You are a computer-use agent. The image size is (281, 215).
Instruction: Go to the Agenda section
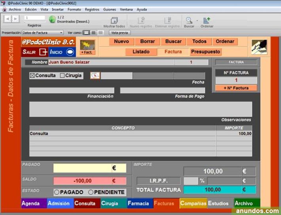(34, 204)
